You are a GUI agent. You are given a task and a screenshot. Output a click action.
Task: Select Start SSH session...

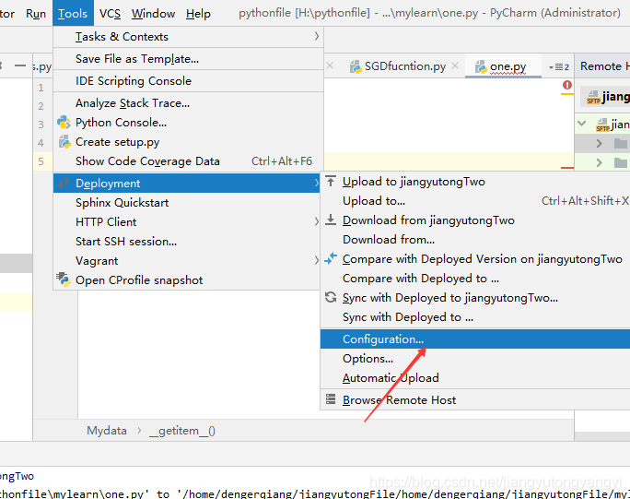(x=126, y=242)
